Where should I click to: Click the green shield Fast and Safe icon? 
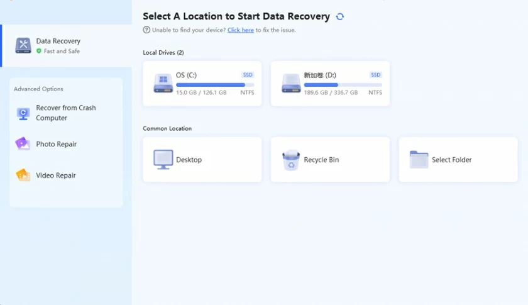pos(39,51)
